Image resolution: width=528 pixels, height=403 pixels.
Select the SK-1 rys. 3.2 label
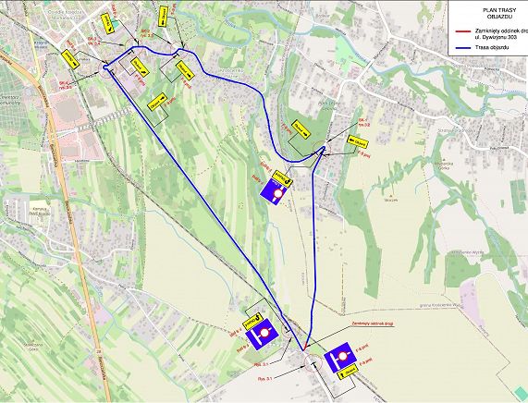364,122
